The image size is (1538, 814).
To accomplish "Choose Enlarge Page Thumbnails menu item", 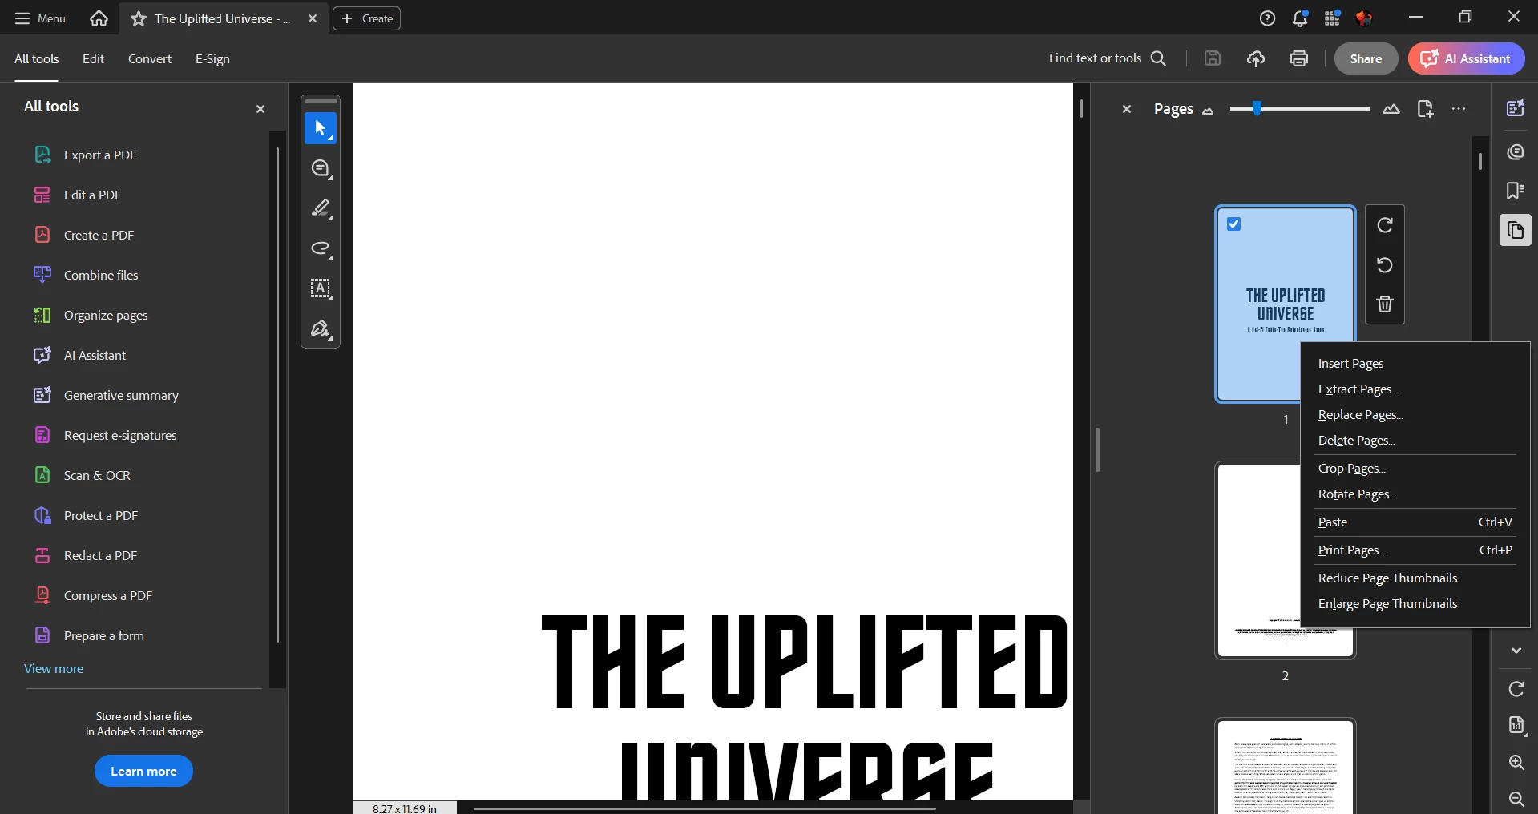I will point(1415,604).
